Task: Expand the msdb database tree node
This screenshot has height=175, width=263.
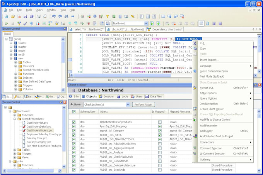Action: tap(11, 54)
